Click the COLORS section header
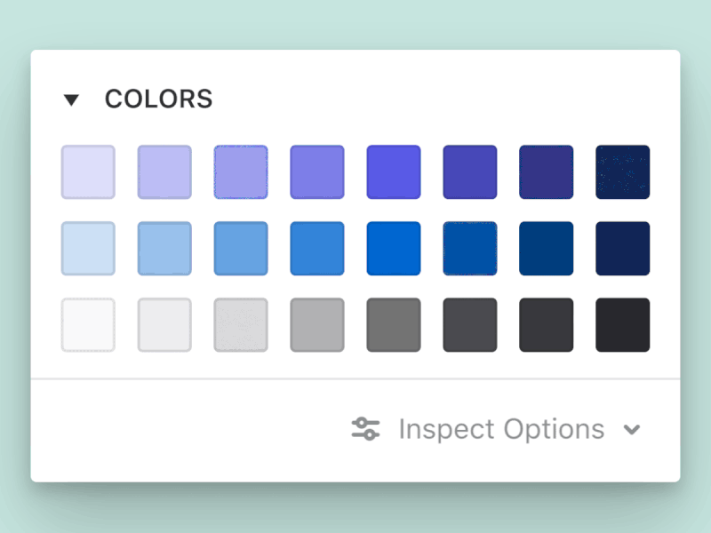The height and width of the screenshot is (533, 711). (x=159, y=99)
